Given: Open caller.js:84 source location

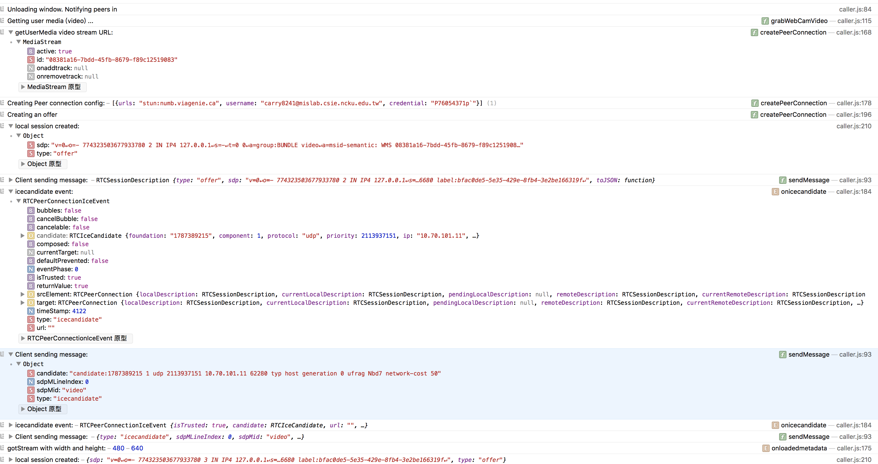Looking at the screenshot, I should coord(855,9).
